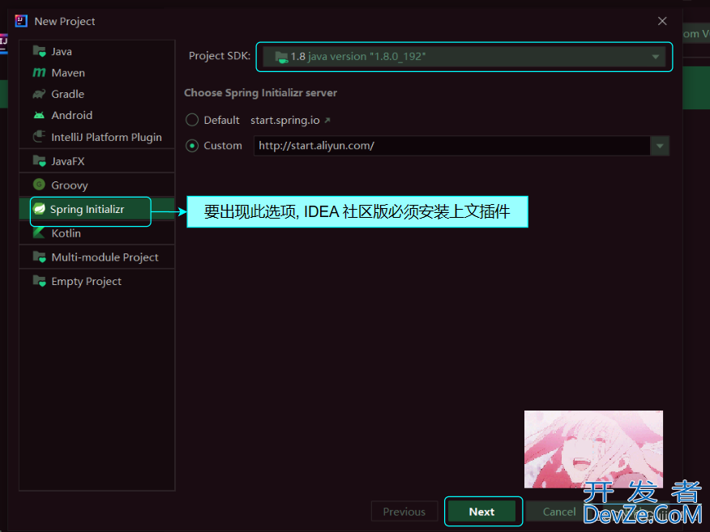Click the Java folder icon in project list
Screen dimensions: 710x532
tap(40, 52)
